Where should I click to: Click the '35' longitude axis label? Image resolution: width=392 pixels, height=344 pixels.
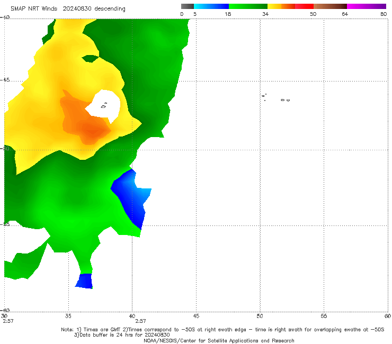pos(68,316)
